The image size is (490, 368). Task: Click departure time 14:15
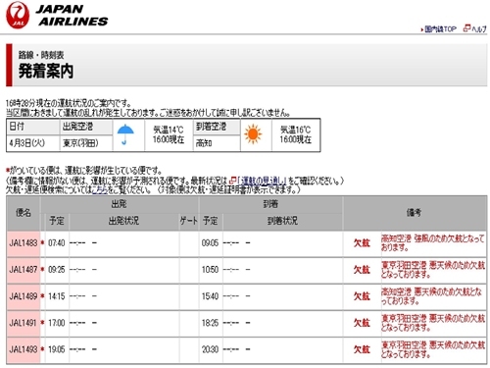[x=57, y=296]
